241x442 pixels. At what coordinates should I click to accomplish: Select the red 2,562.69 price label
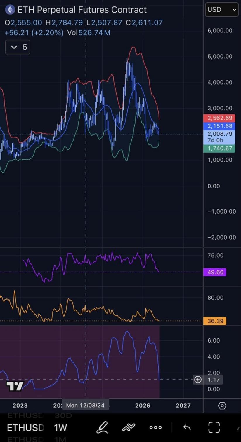click(220, 118)
